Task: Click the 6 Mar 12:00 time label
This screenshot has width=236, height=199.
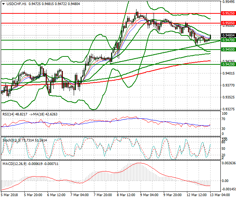Action: (x=56, y=195)
